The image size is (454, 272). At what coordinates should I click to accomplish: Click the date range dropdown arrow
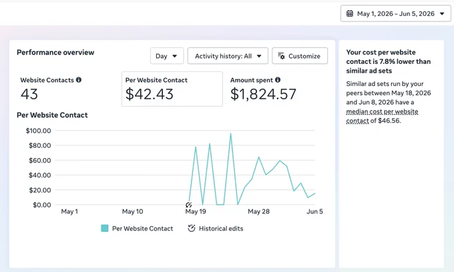coord(442,13)
